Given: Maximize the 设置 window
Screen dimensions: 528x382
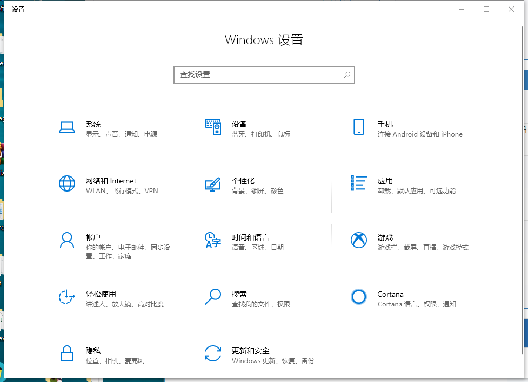Looking at the screenshot, I should tap(486, 9).
